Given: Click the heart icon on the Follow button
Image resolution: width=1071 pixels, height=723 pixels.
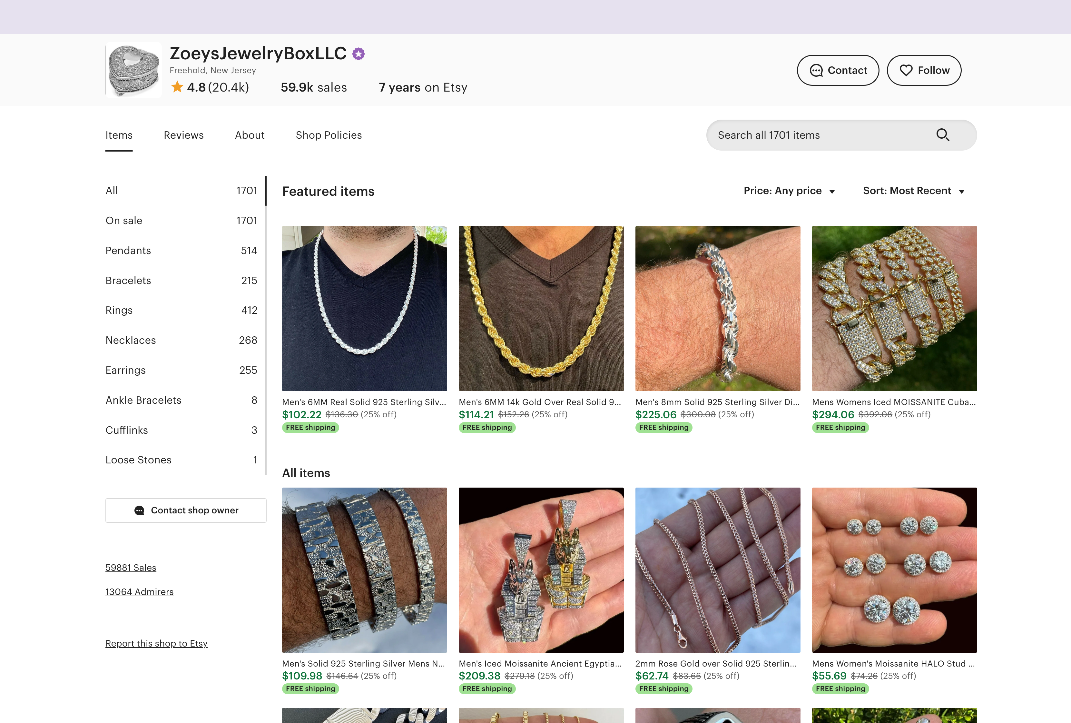Looking at the screenshot, I should [906, 71].
